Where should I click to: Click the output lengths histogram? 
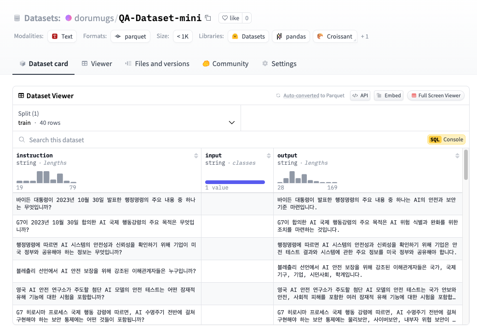click(x=307, y=177)
